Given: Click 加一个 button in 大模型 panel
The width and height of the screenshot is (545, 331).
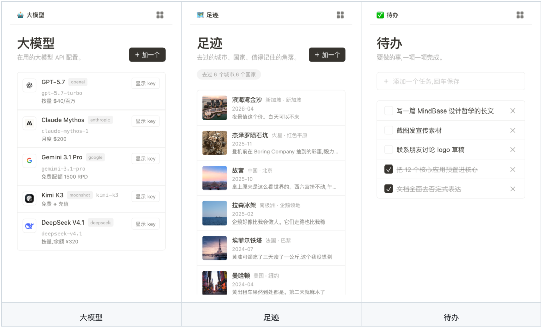Looking at the screenshot, I should tap(147, 55).
